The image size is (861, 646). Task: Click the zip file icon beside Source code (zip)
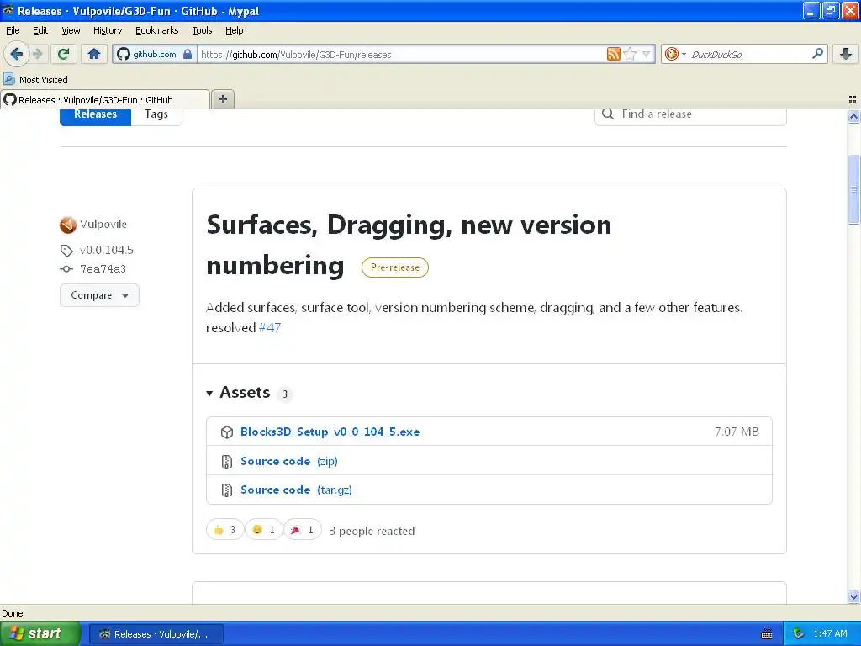pos(227,462)
